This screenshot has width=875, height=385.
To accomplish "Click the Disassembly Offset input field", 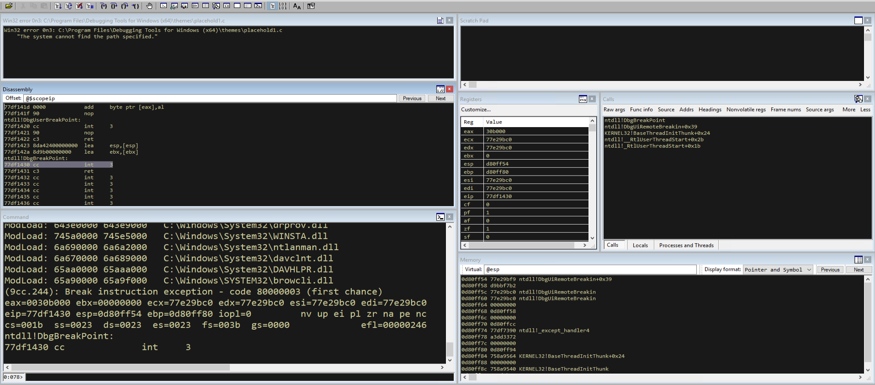I will click(x=210, y=98).
